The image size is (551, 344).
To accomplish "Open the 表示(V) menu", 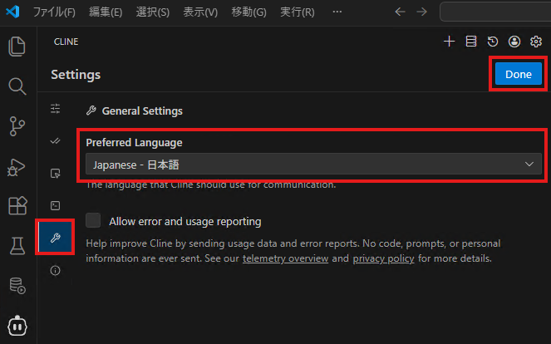I will [200, 12].
